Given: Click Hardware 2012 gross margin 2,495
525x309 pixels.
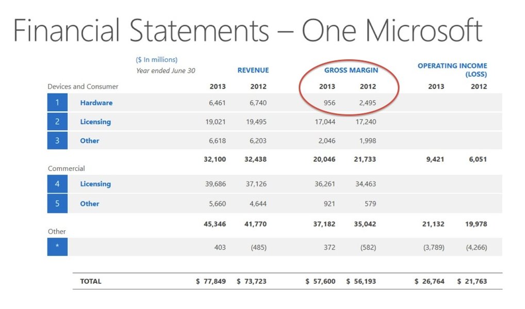Looking at the screenshot, I should coord(367,103).
